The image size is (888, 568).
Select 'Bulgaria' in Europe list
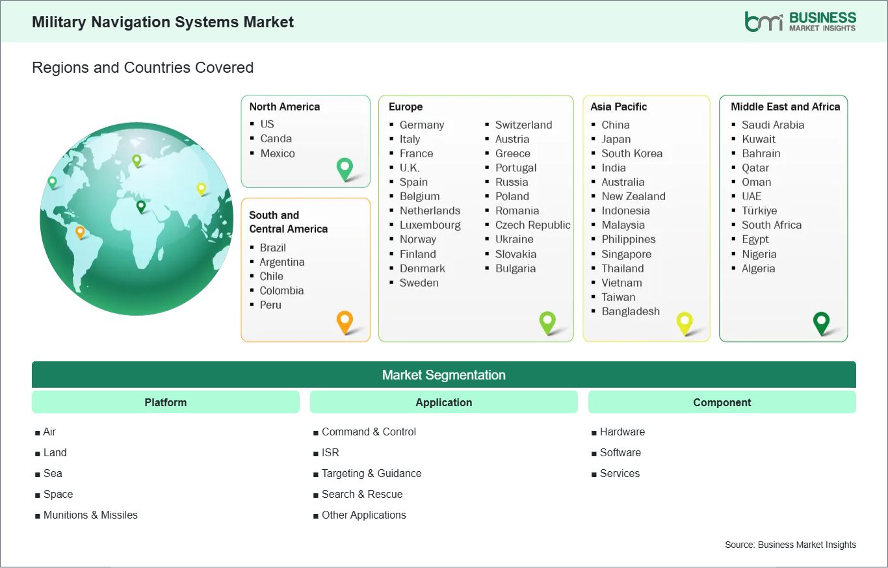click(x=516, y=268)
